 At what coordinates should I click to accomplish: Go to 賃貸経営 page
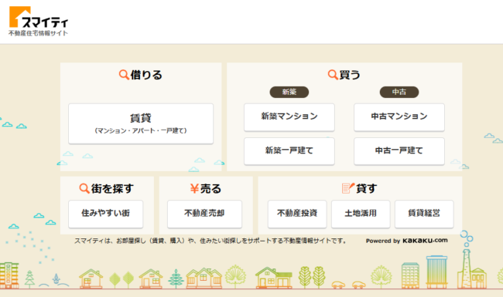pyautogui.click(x=424, y=214)
